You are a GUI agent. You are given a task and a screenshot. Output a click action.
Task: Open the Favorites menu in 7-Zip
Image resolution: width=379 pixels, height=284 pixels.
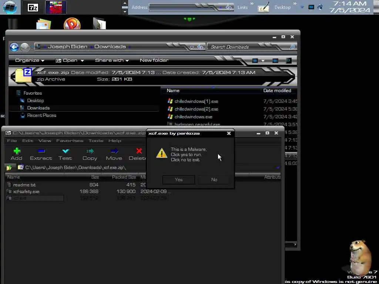coord(70,141)
